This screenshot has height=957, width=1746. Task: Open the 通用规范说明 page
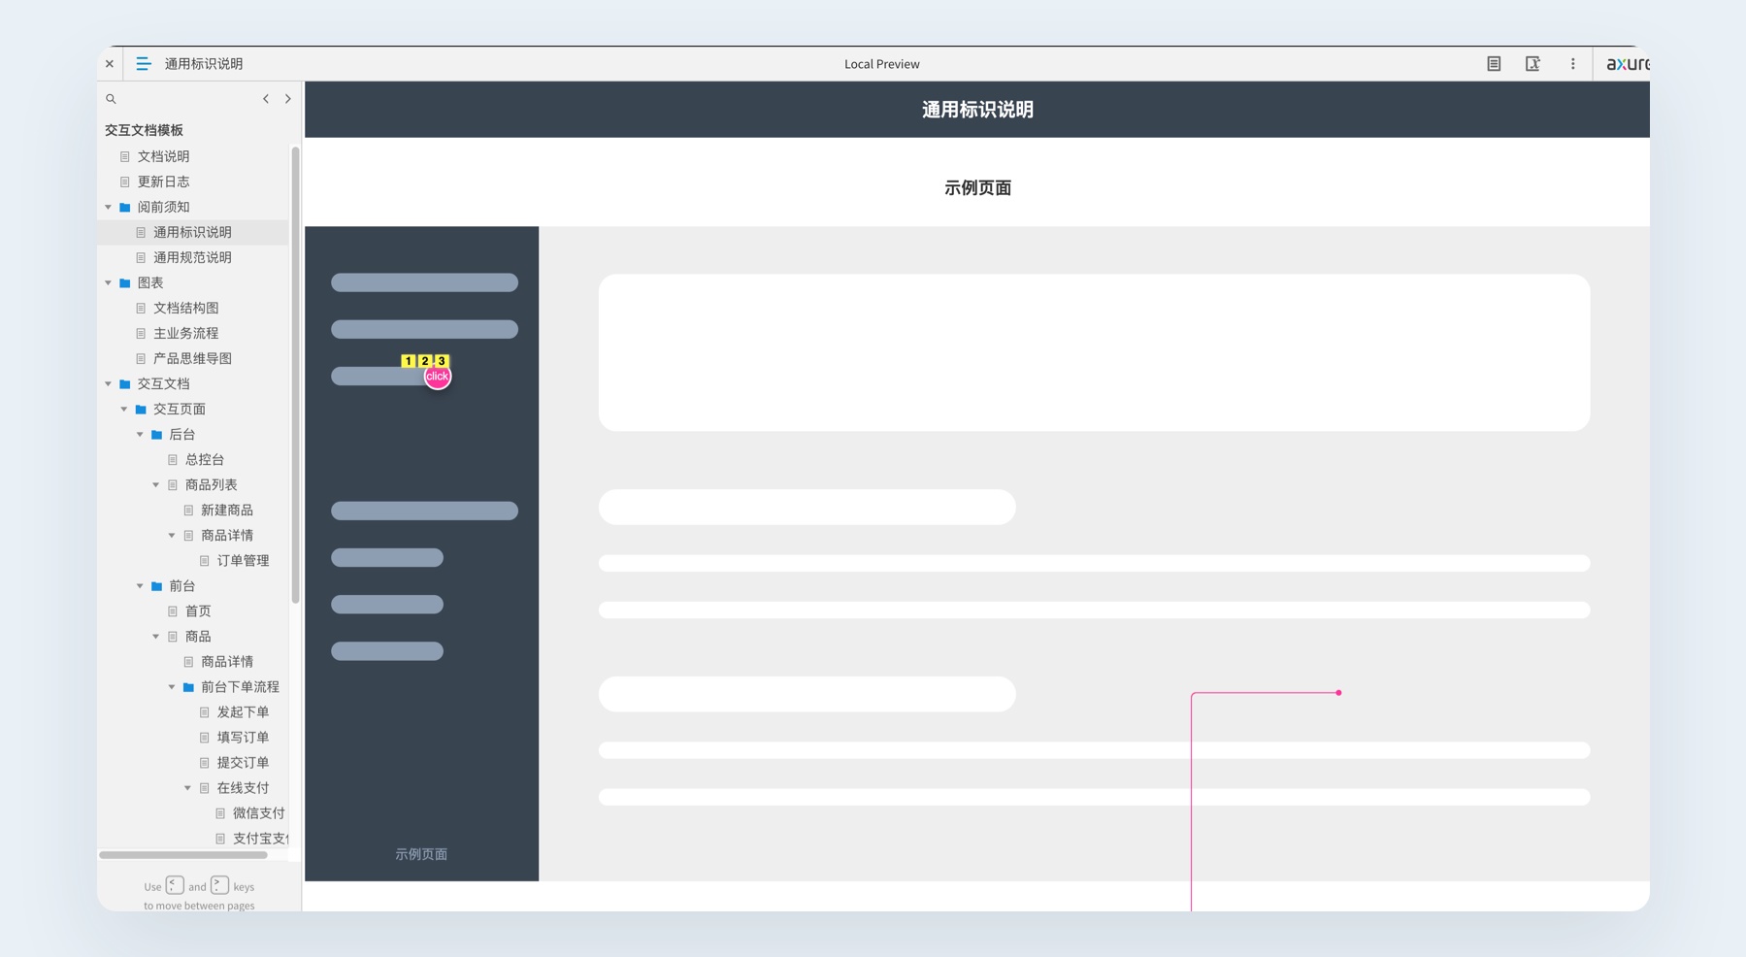click(x=192, y=258)
